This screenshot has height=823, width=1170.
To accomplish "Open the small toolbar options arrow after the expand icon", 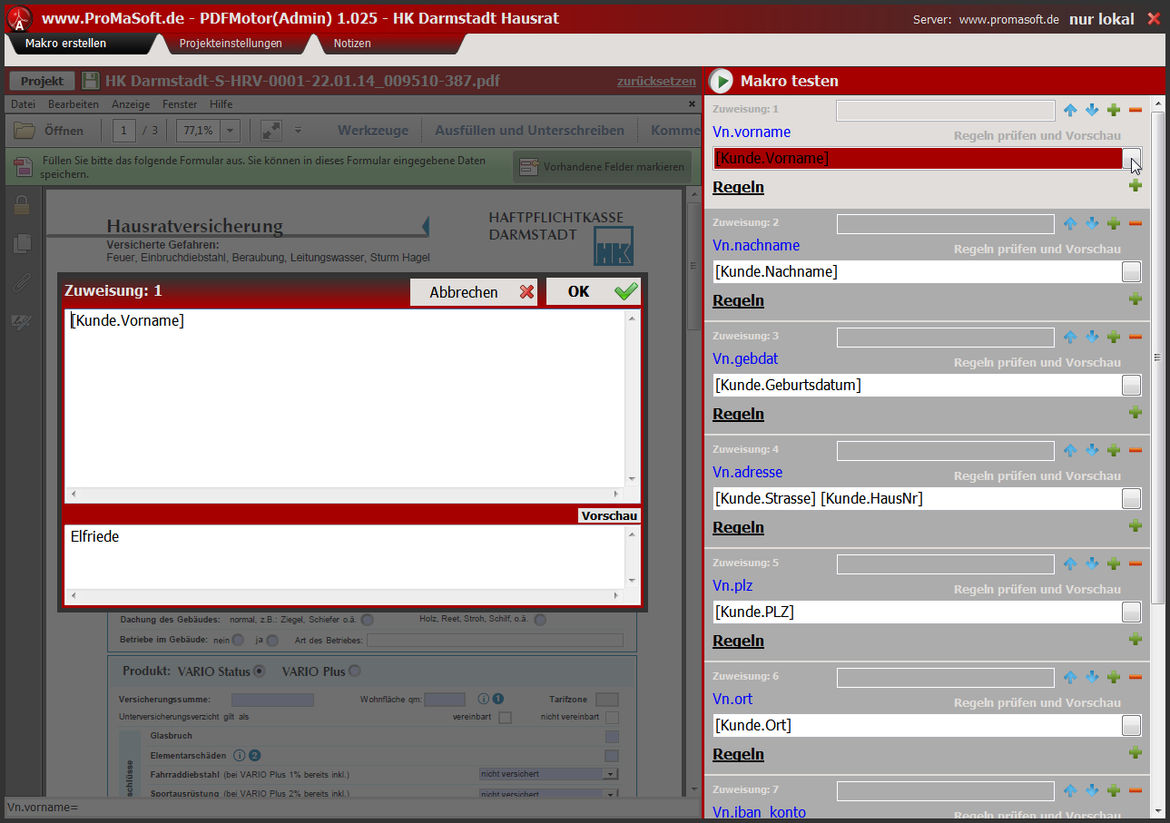I will [x=298, y=131].
